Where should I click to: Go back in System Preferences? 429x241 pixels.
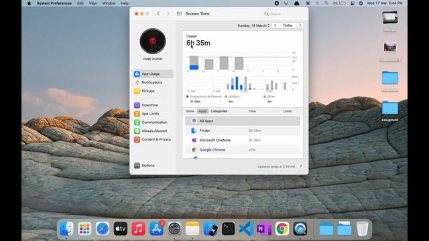tap(158, 13)
